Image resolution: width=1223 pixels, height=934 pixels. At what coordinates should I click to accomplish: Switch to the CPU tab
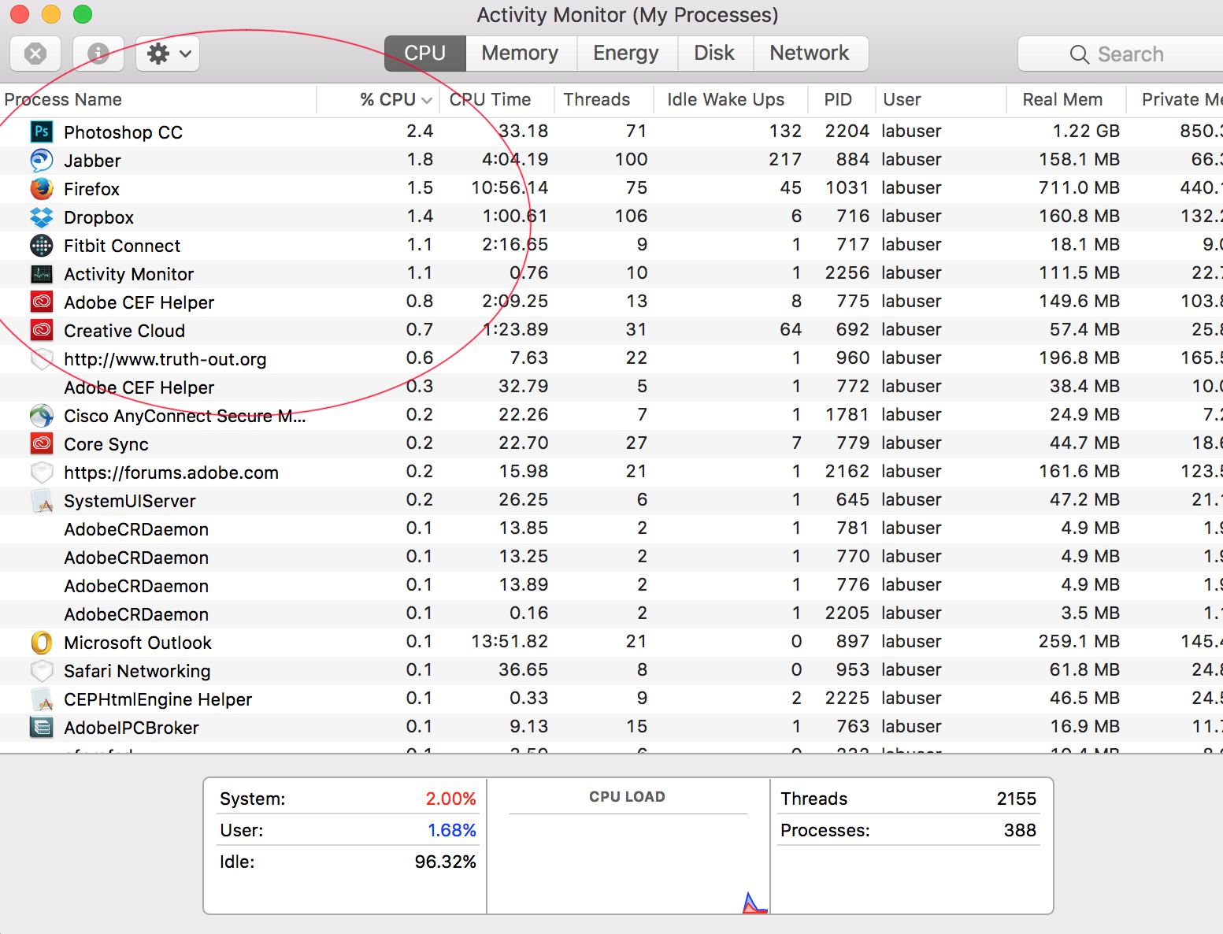pyautogui.click(x=425, y=54)
